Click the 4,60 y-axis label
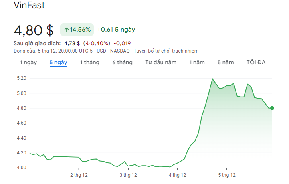The image size is (289, 184). [x=22, y=123]
